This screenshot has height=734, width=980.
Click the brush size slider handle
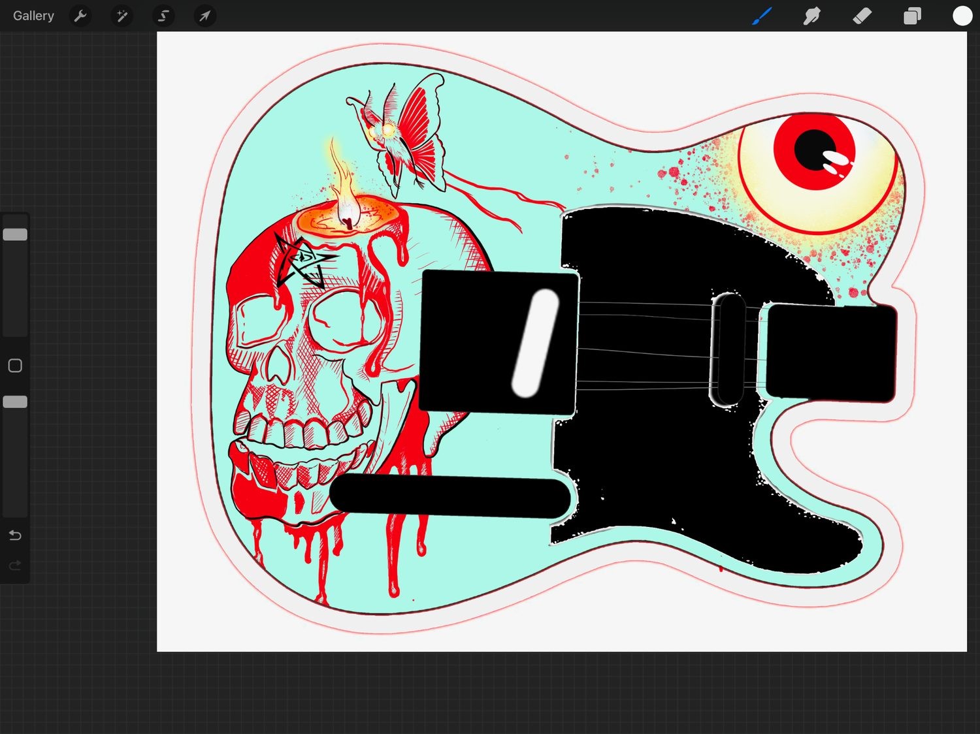click(x=15, y=234)
